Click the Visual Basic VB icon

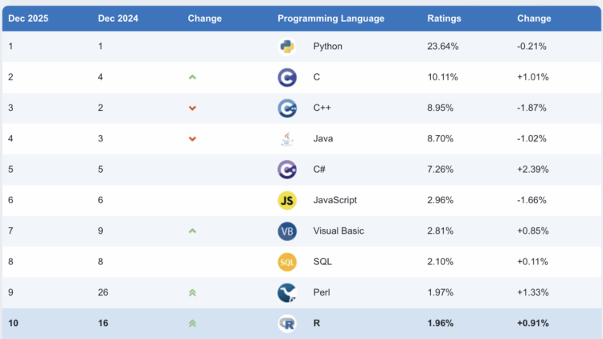click(x=287, y=231)
